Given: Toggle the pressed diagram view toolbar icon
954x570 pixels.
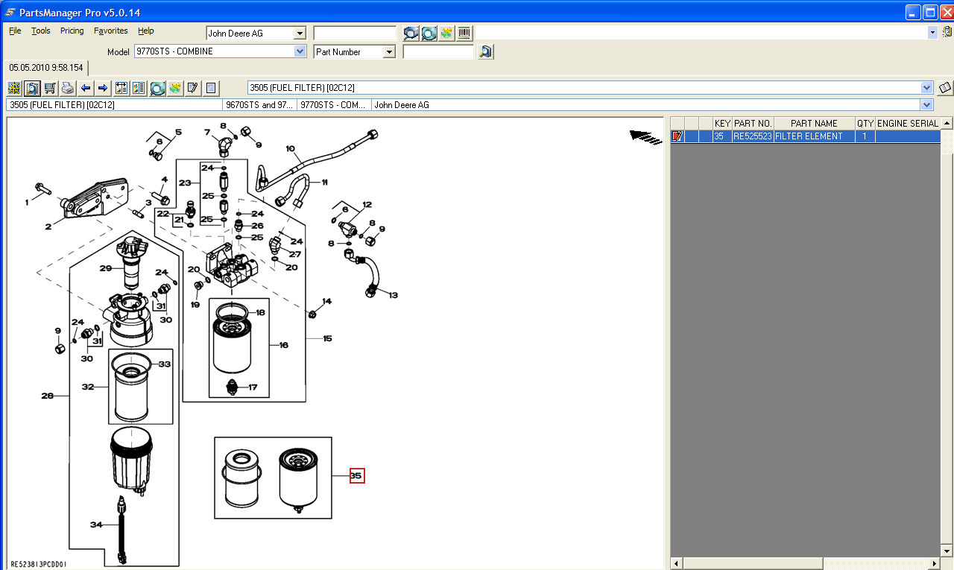Looking at the screenshot, I should click(x=32, y=88).
